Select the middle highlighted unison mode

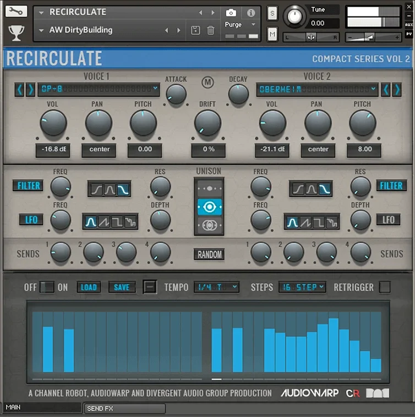pos(209,207)
